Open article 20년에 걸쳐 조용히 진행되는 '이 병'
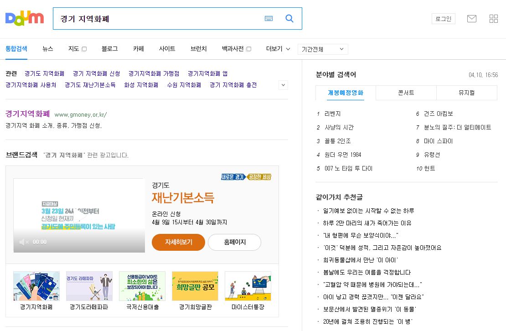 (367, 321)
